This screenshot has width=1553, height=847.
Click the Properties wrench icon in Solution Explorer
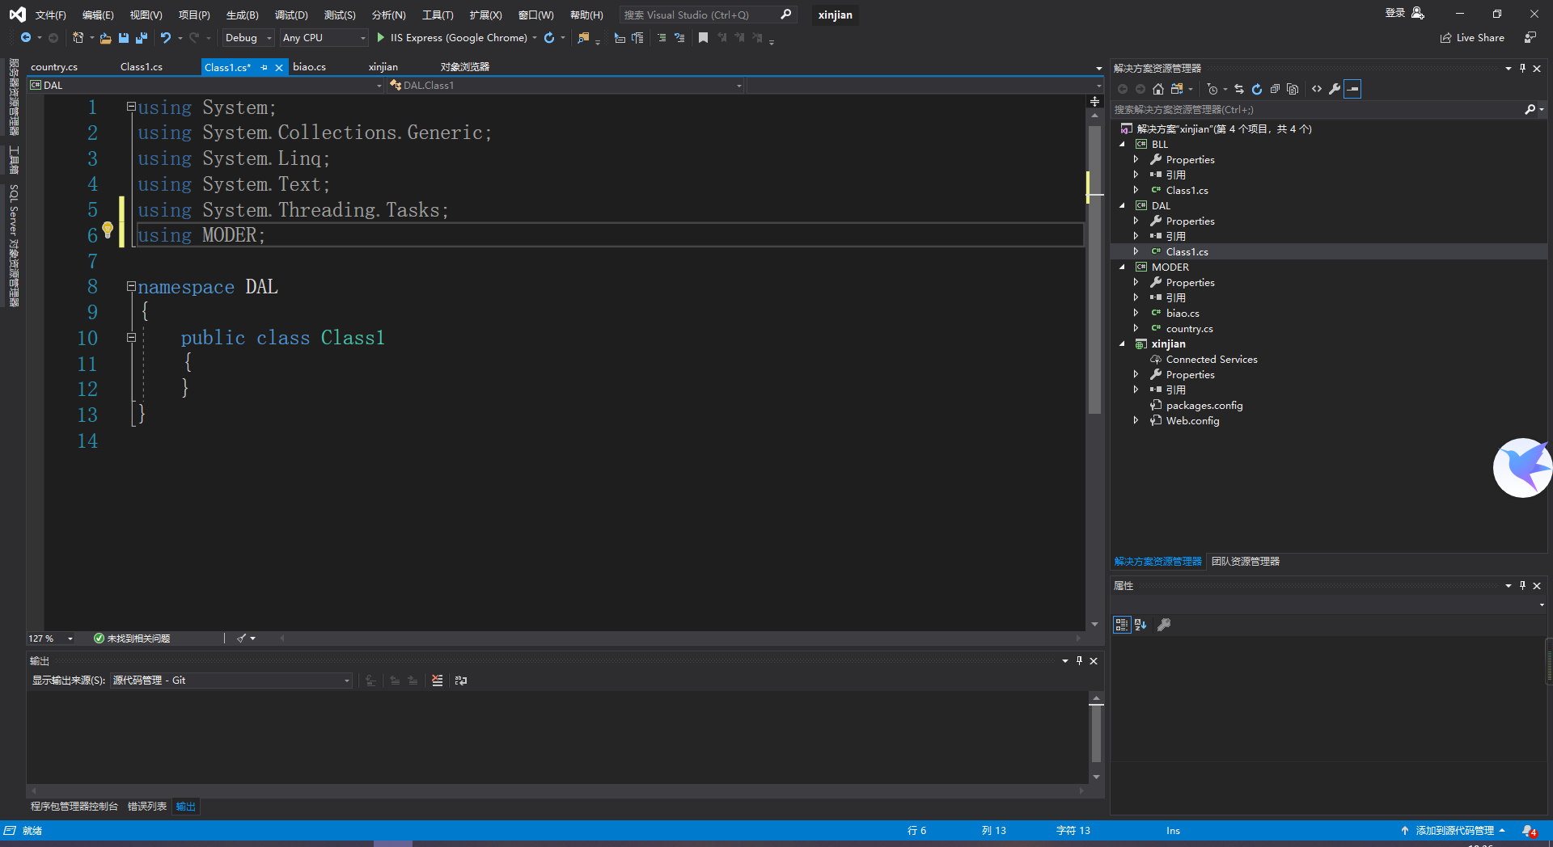(x=1335, y=89)
